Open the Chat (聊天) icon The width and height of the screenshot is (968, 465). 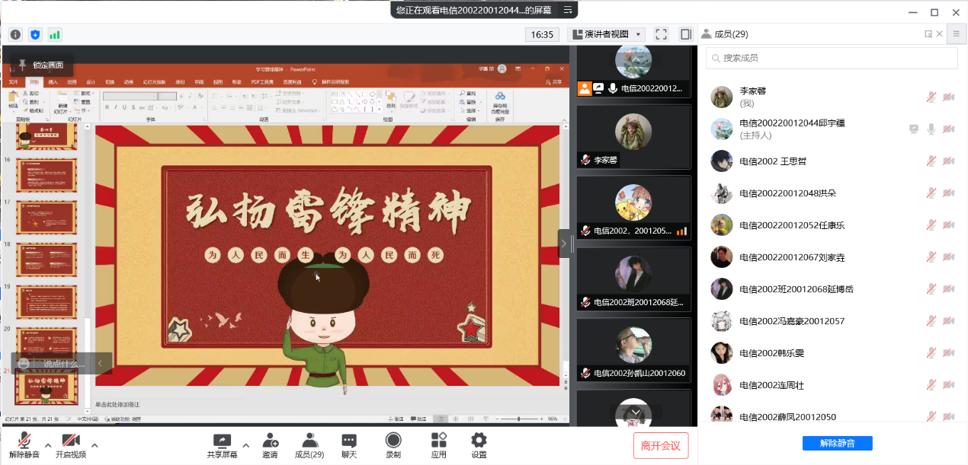click(x=349, y=445)
